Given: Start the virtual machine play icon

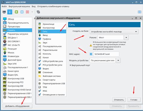Looking at the screenshot, I should click(16, 12).
